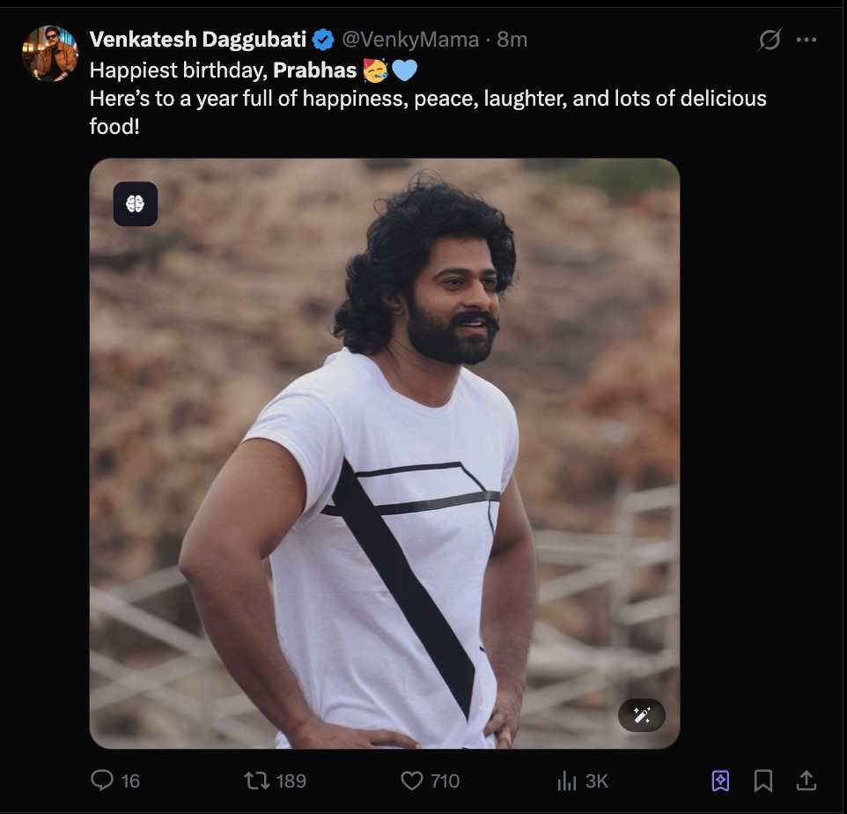
Task: Open Venkatesh Daggubati's profile avatar
Action: click(x=49, y=54)
